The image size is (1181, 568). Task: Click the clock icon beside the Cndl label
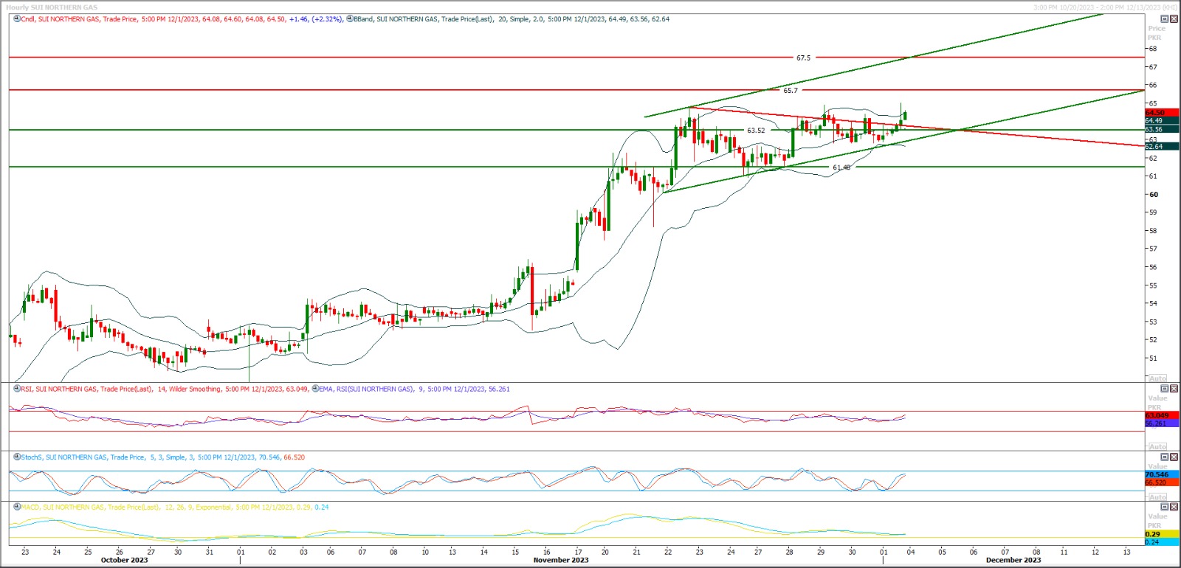click(x=17, y=19)
